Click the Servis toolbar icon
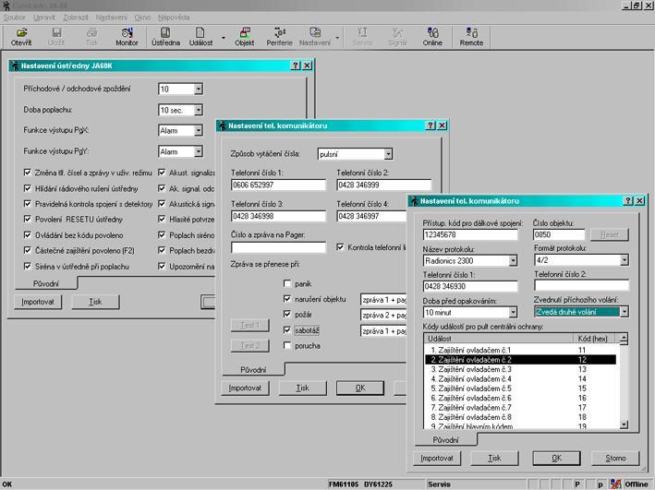655x490 pixels. point(362,37)
